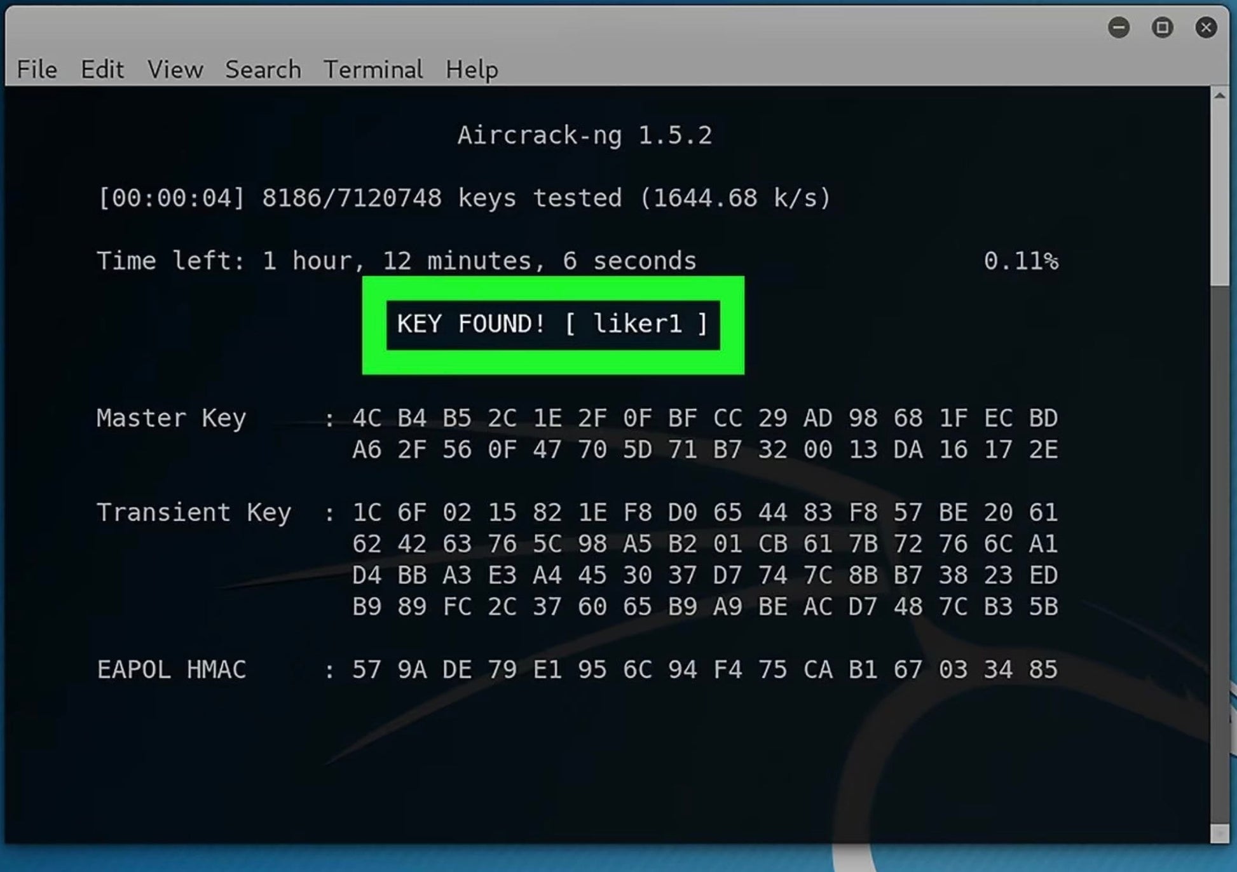Viewport: 1237px width, 872px height.
Task: Click the maximize window button
Action: [1163, 27]
